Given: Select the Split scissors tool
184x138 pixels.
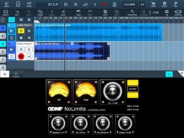Looking at the screenshot, I should pos(17,13).
